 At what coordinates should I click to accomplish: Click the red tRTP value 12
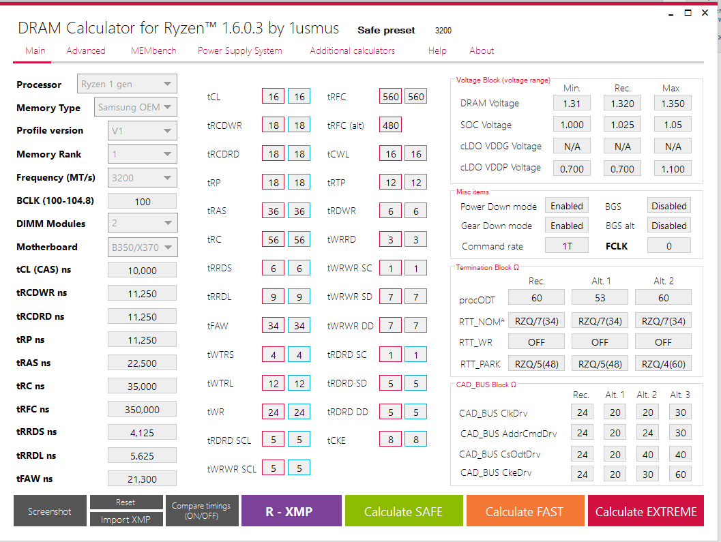click(x=390, y=182)
